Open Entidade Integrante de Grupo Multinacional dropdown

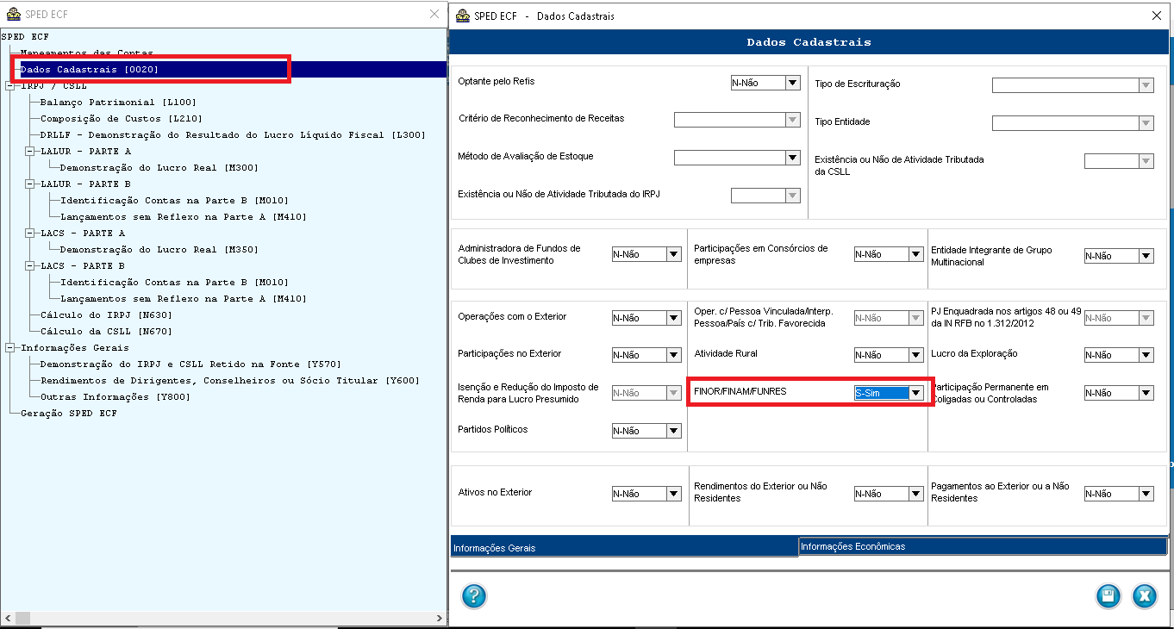[1146, 256]
